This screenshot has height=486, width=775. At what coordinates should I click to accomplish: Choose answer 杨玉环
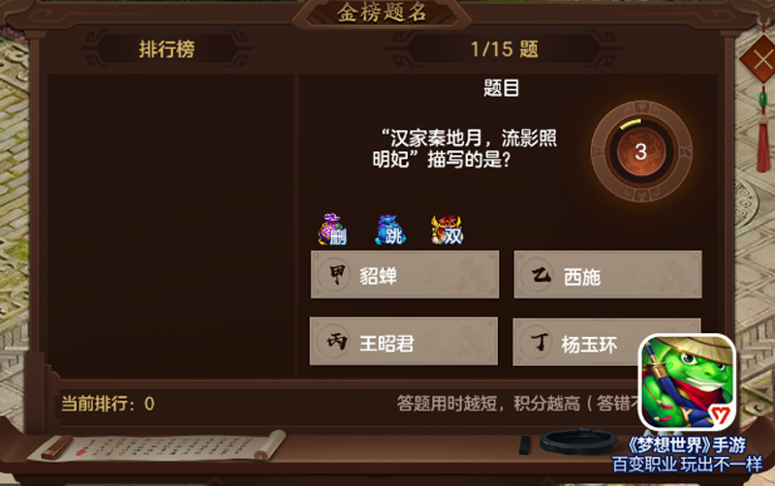click(x=575, y=342)
